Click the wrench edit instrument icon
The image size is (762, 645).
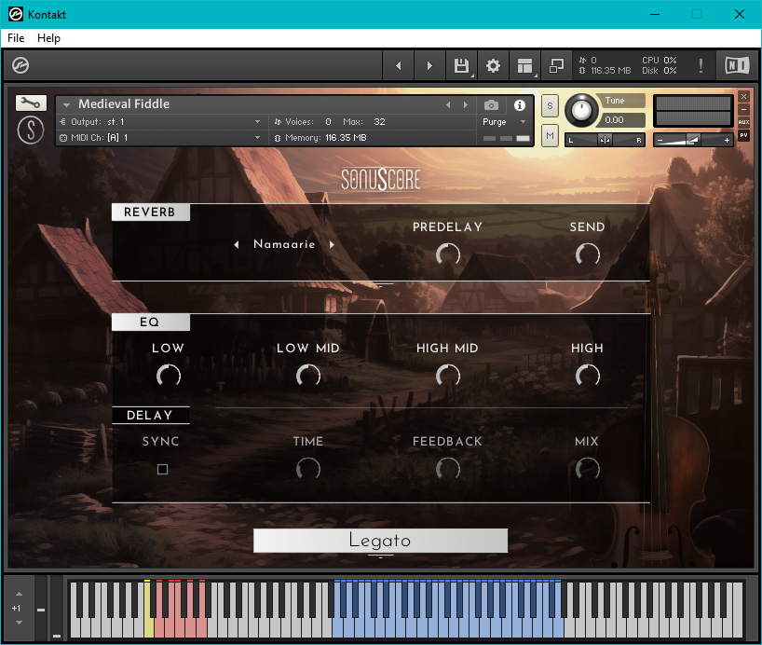tap(31, 103)
